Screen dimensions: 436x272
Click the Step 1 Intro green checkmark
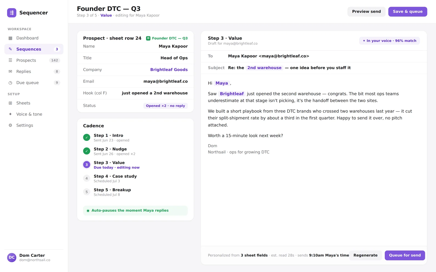click(87, 137)
